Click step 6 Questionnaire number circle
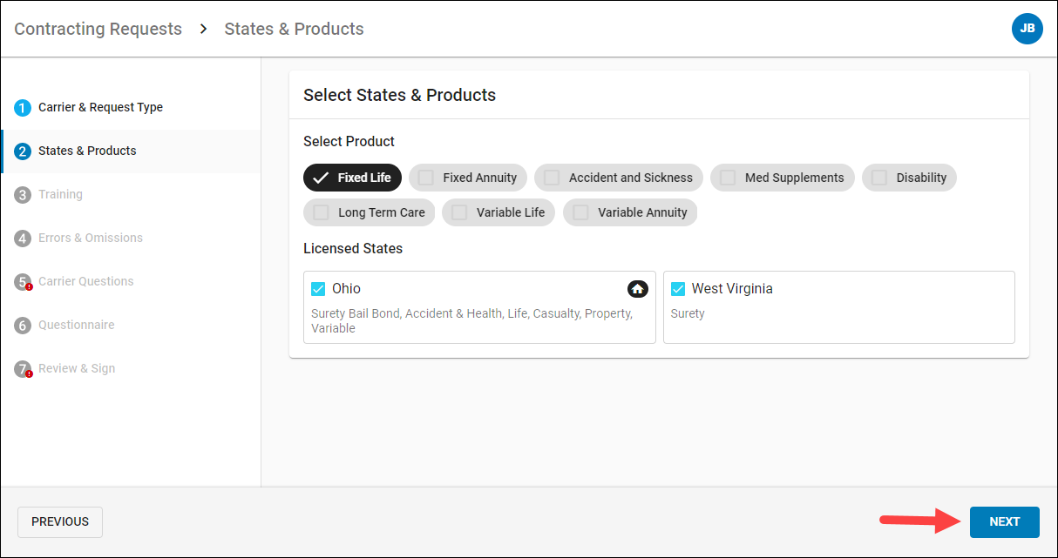The width and height of the screenshot is (1058, 558). tap(23, 326)
